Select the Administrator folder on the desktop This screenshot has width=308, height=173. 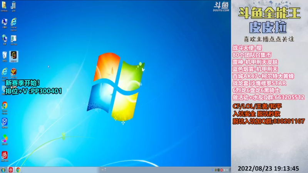click(x=4, y=7)
